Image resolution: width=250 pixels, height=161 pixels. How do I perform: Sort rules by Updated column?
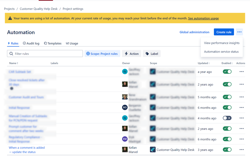click(x=204, y=63)
